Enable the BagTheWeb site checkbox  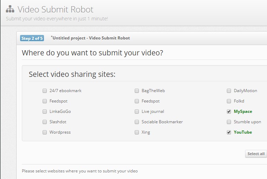[137, 91]
